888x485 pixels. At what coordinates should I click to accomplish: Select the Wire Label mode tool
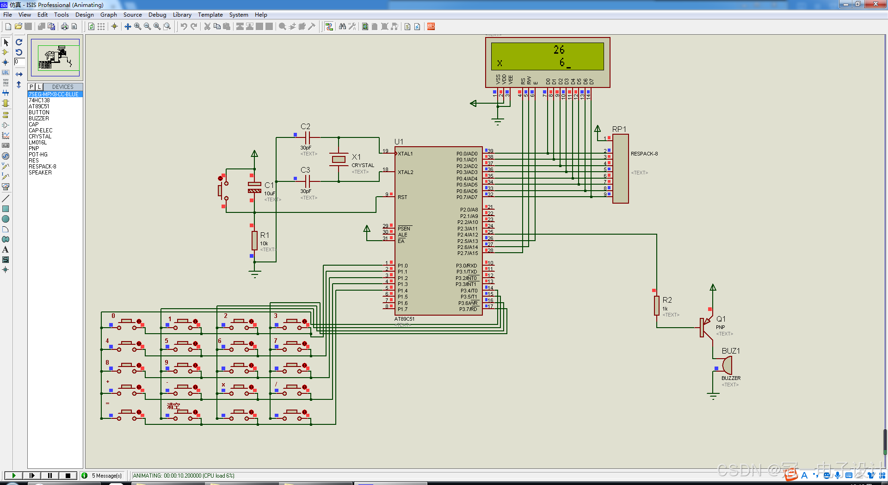[x=6, y=73]
